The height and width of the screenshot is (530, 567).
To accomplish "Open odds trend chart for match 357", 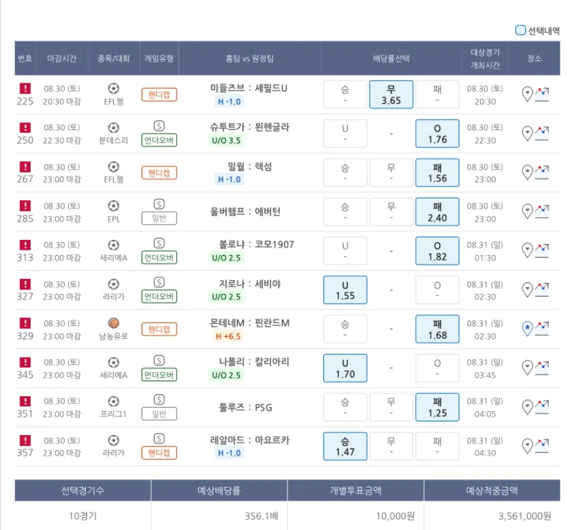I will [542, 446].
